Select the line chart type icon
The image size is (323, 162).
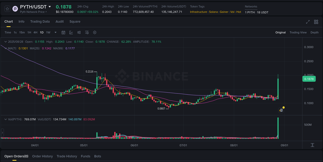71,32
